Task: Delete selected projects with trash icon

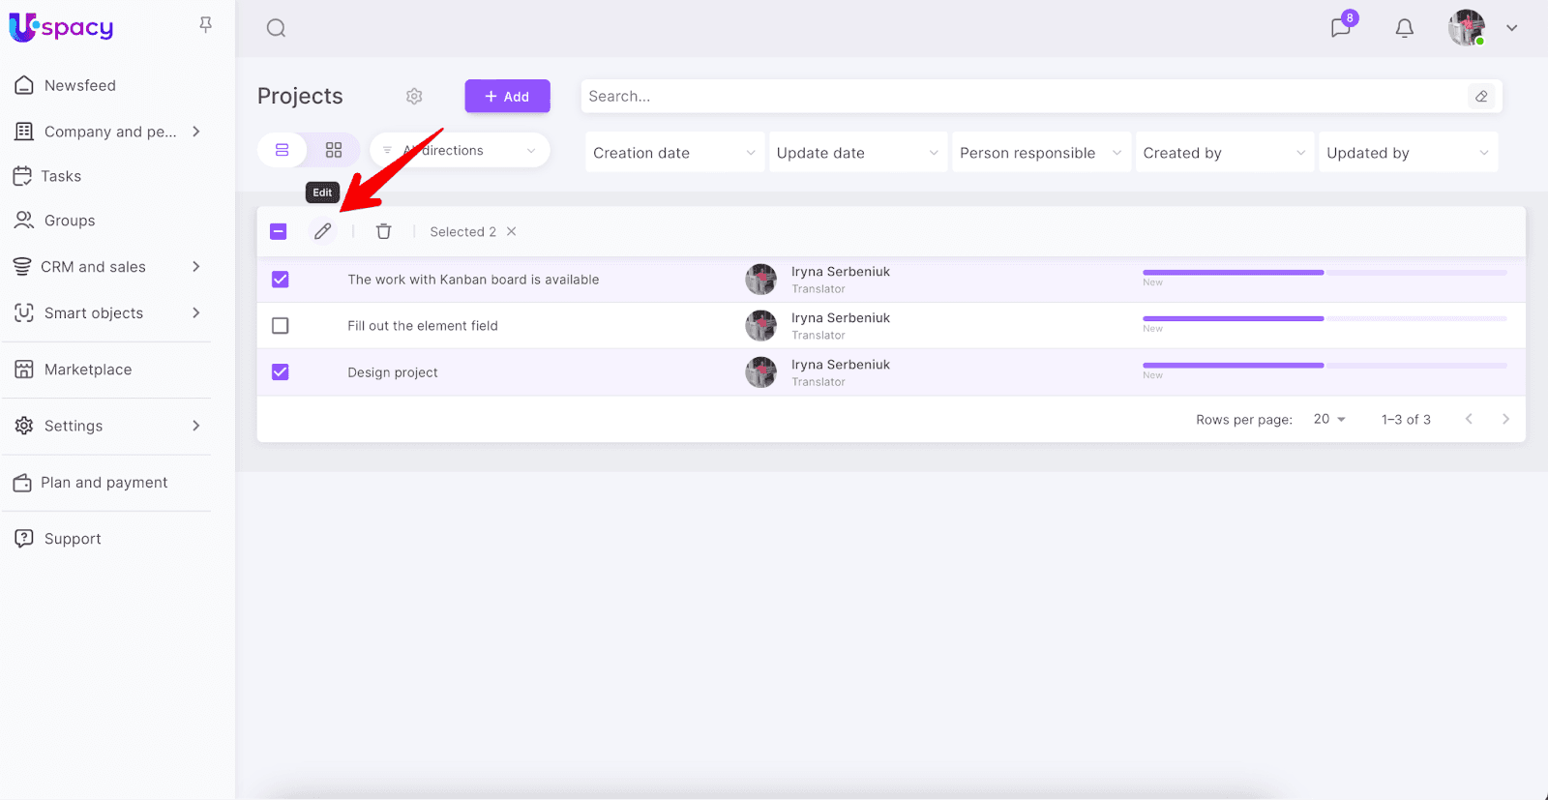Action: coord(384,231)
